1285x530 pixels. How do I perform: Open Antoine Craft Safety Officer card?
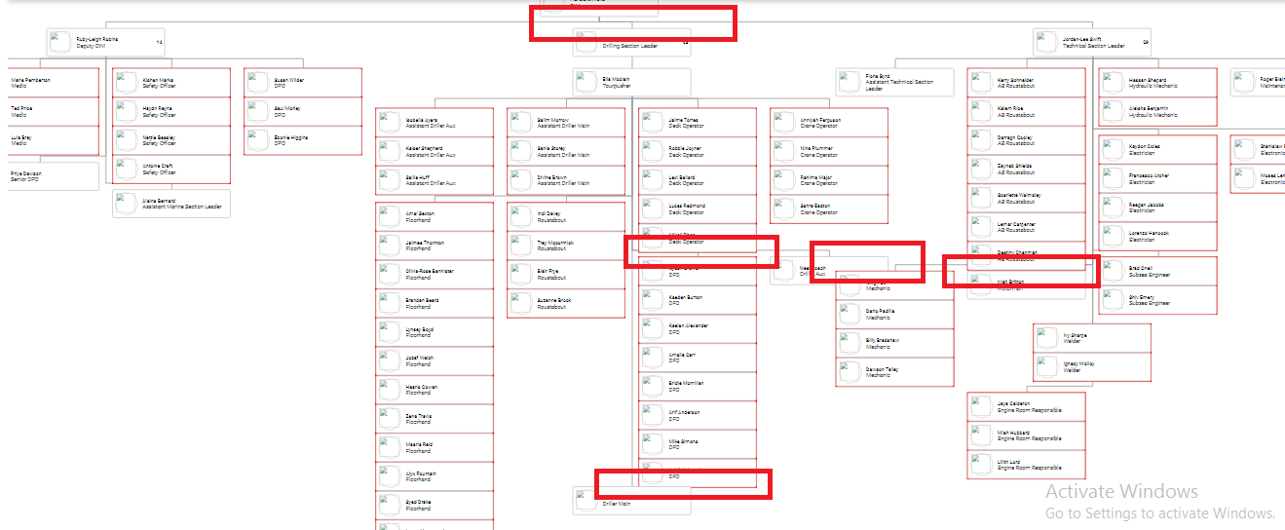click(171, 170)
